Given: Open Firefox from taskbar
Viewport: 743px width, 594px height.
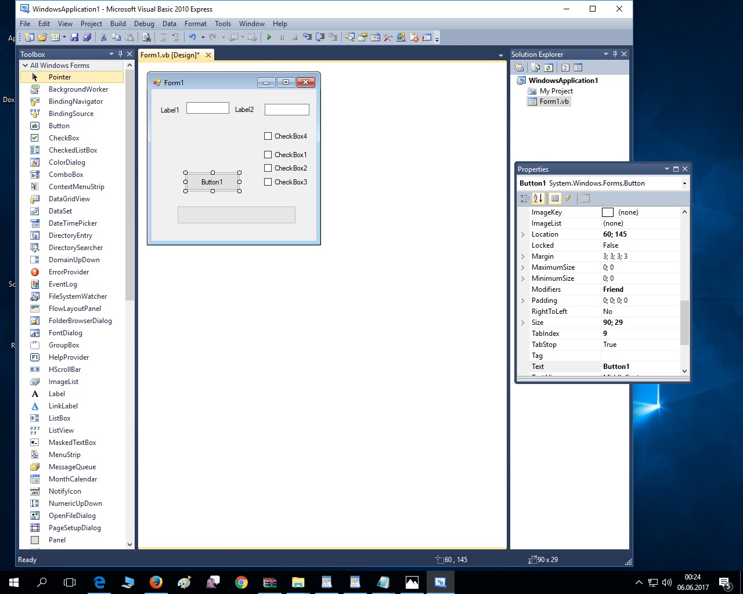Looking at the screenshot, I should point(156,582).
